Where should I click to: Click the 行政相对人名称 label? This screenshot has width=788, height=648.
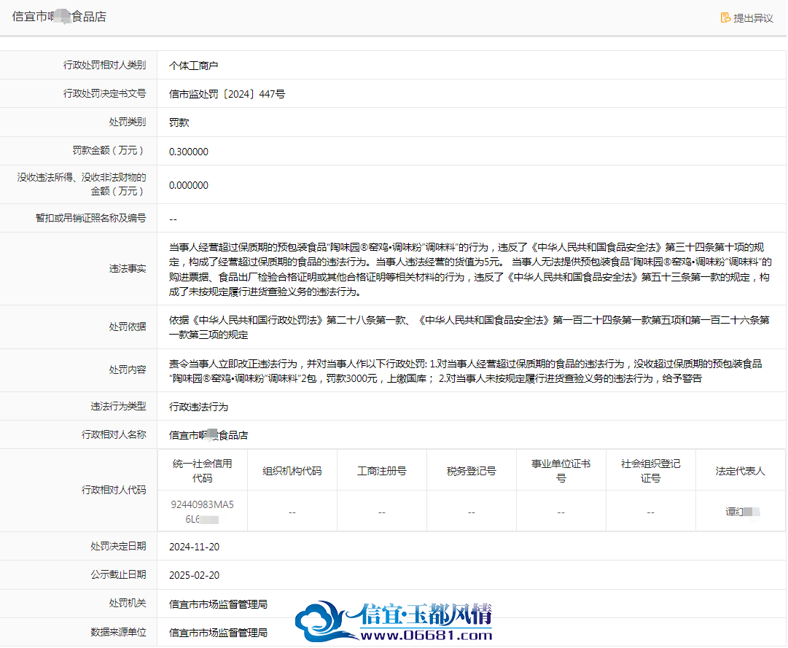tap(114, 434)
